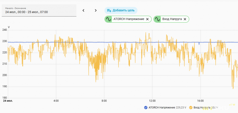Toggle Вход Напруга legend checkbox

coord(191,108)
